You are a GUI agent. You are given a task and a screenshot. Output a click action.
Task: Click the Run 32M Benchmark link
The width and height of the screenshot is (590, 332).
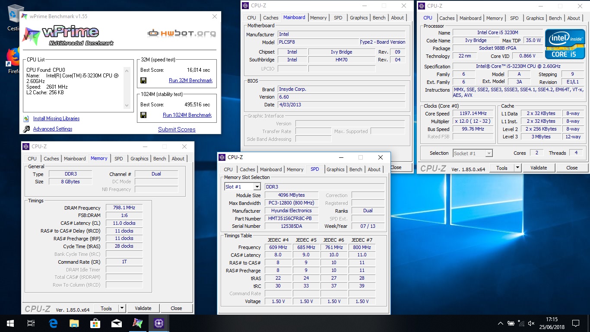[190, 80]
